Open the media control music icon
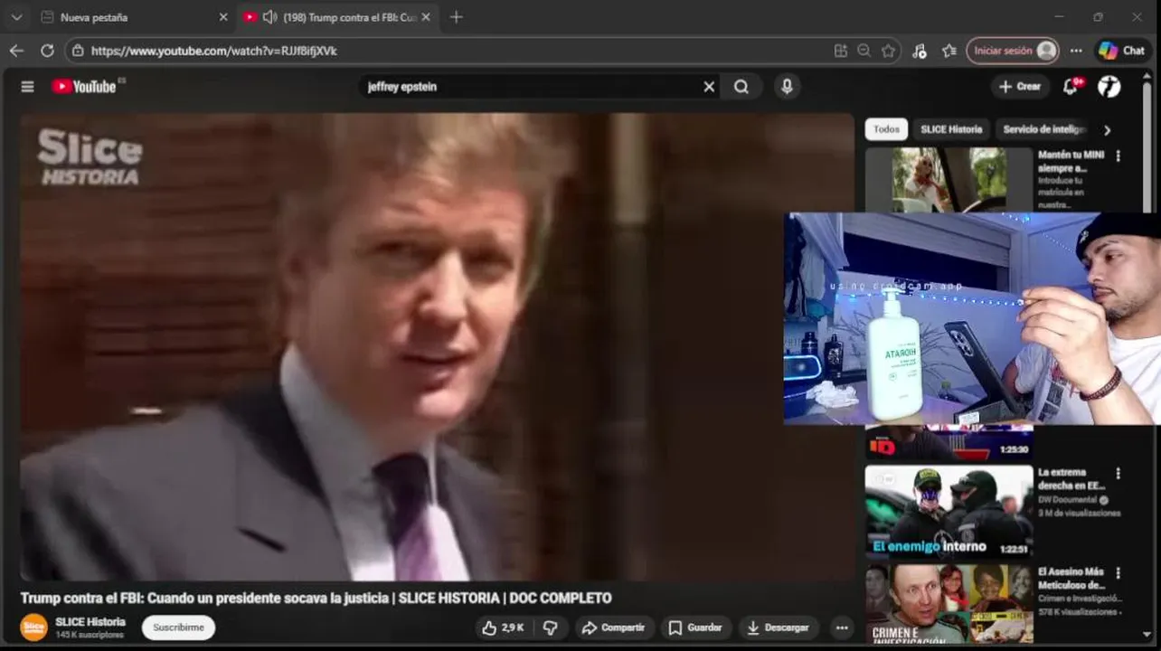 click(x=920, y=51)
